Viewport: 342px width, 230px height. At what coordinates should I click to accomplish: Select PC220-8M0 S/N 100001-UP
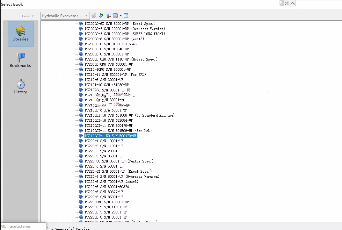(x=107, y=202)
